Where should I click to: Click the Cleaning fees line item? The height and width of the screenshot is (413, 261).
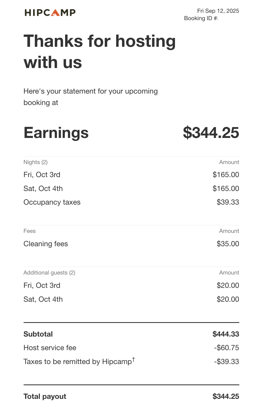click(x=46, y=244)
